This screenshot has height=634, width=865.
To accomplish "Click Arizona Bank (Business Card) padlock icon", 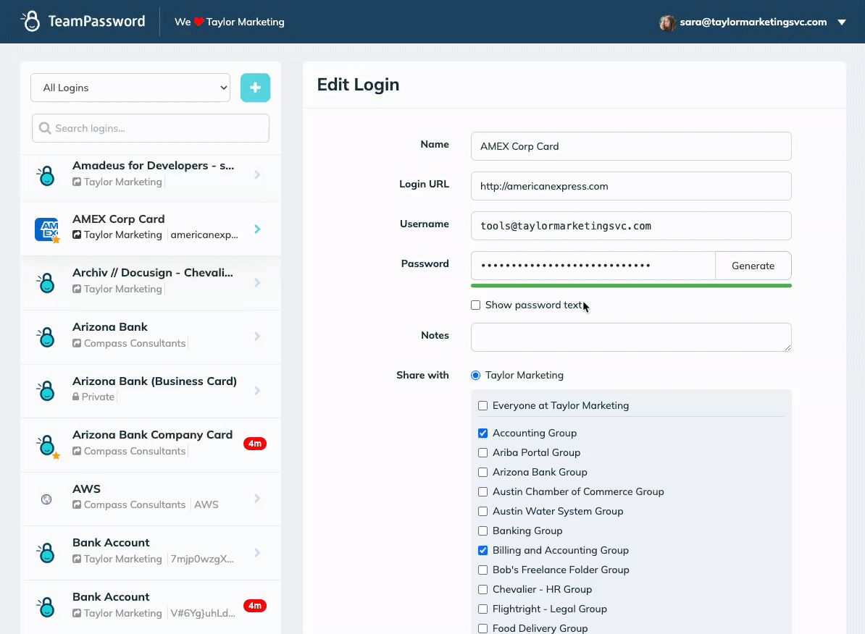I will (47, 390).
